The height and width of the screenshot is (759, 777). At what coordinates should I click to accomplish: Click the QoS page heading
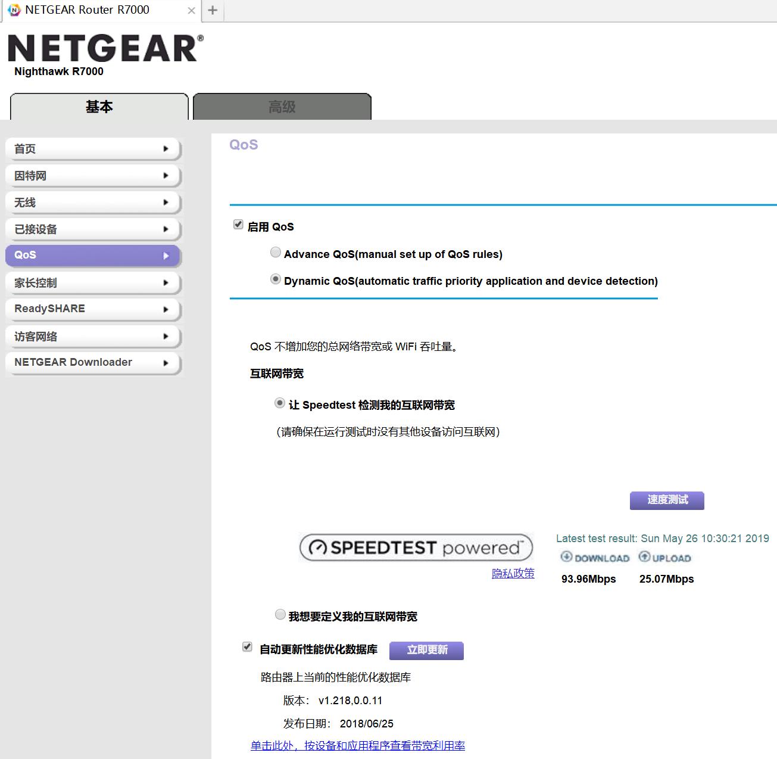244,145
